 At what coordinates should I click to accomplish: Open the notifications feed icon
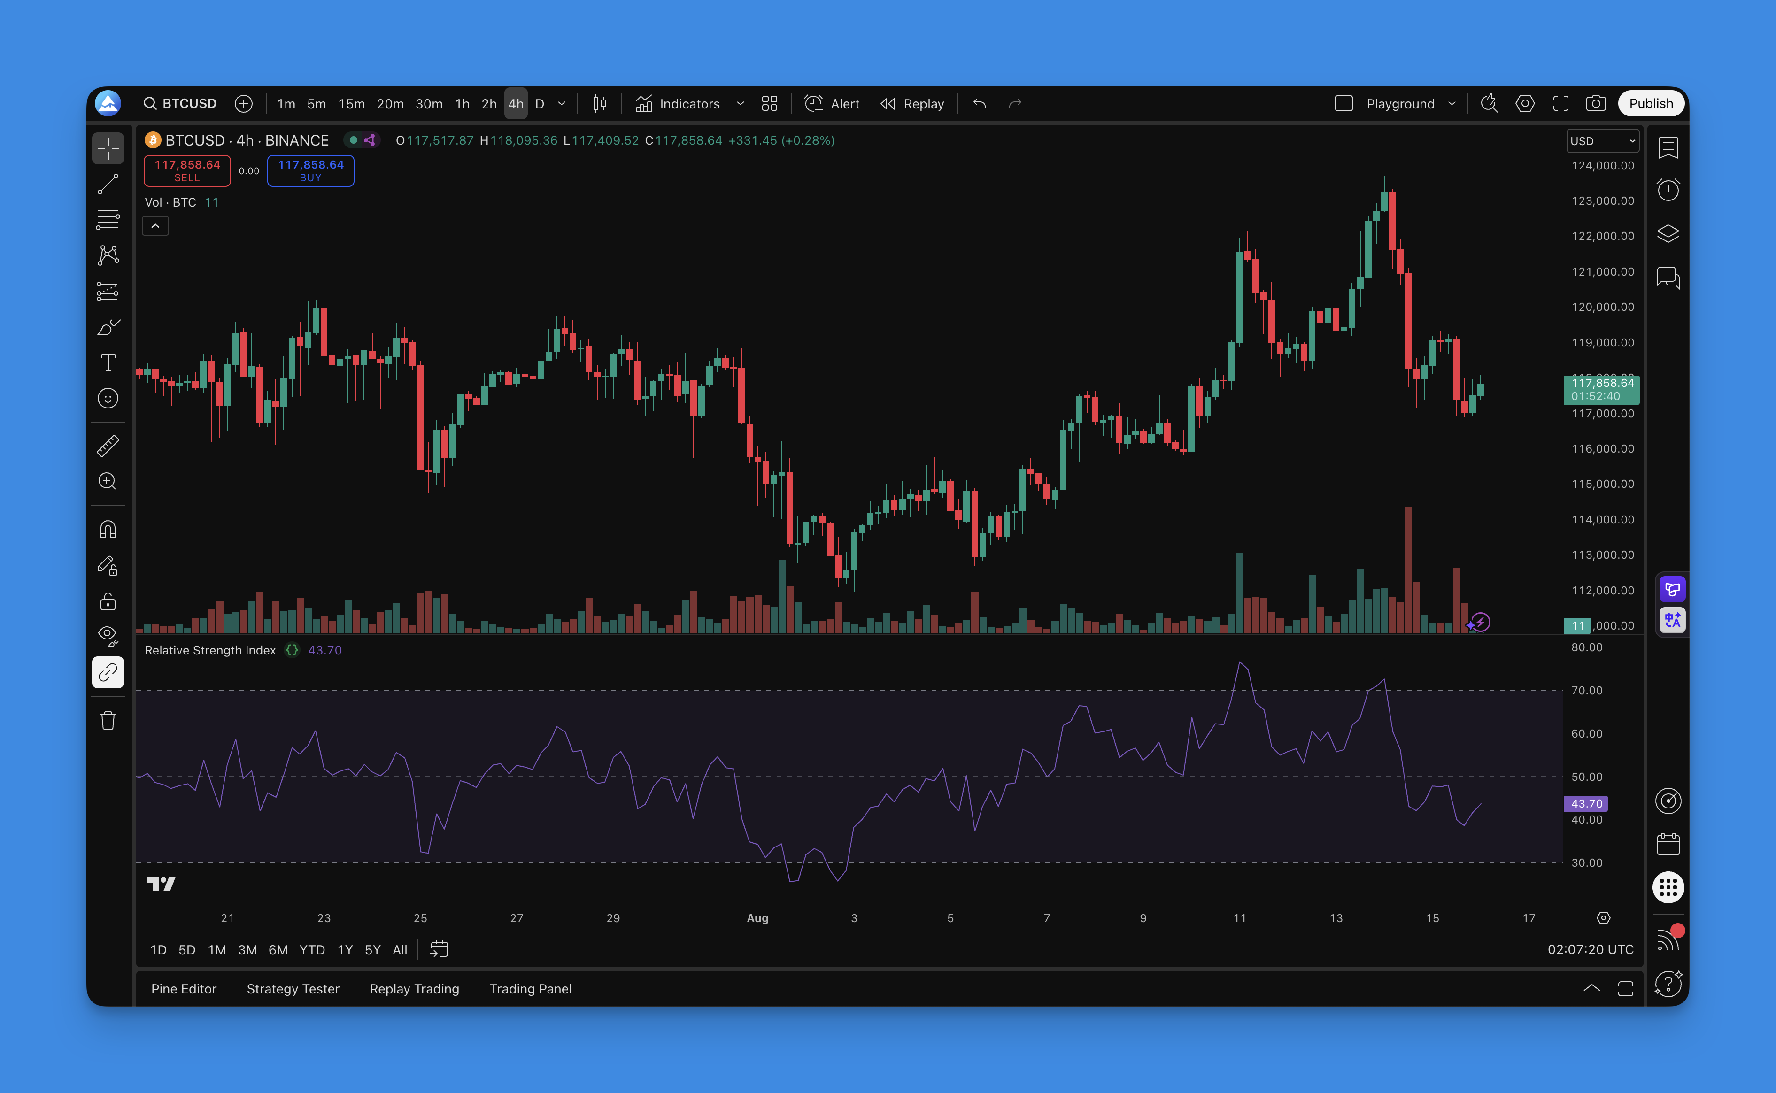click(x=1668, y=940)
